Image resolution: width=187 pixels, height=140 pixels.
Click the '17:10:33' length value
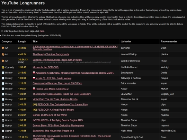tap(23, 137)
